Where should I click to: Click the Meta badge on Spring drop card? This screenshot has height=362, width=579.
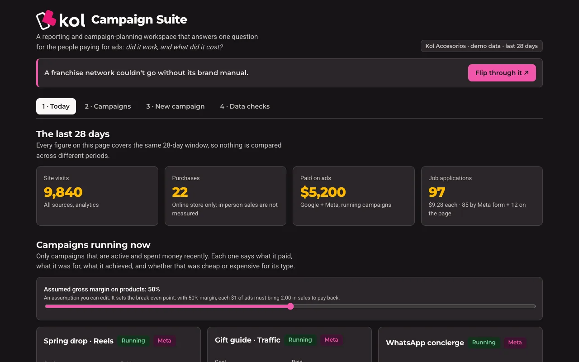point(164,341)
